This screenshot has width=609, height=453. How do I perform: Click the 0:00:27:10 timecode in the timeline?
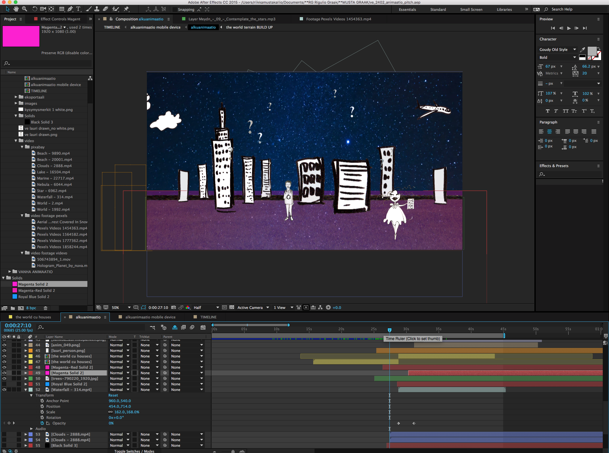18,325
